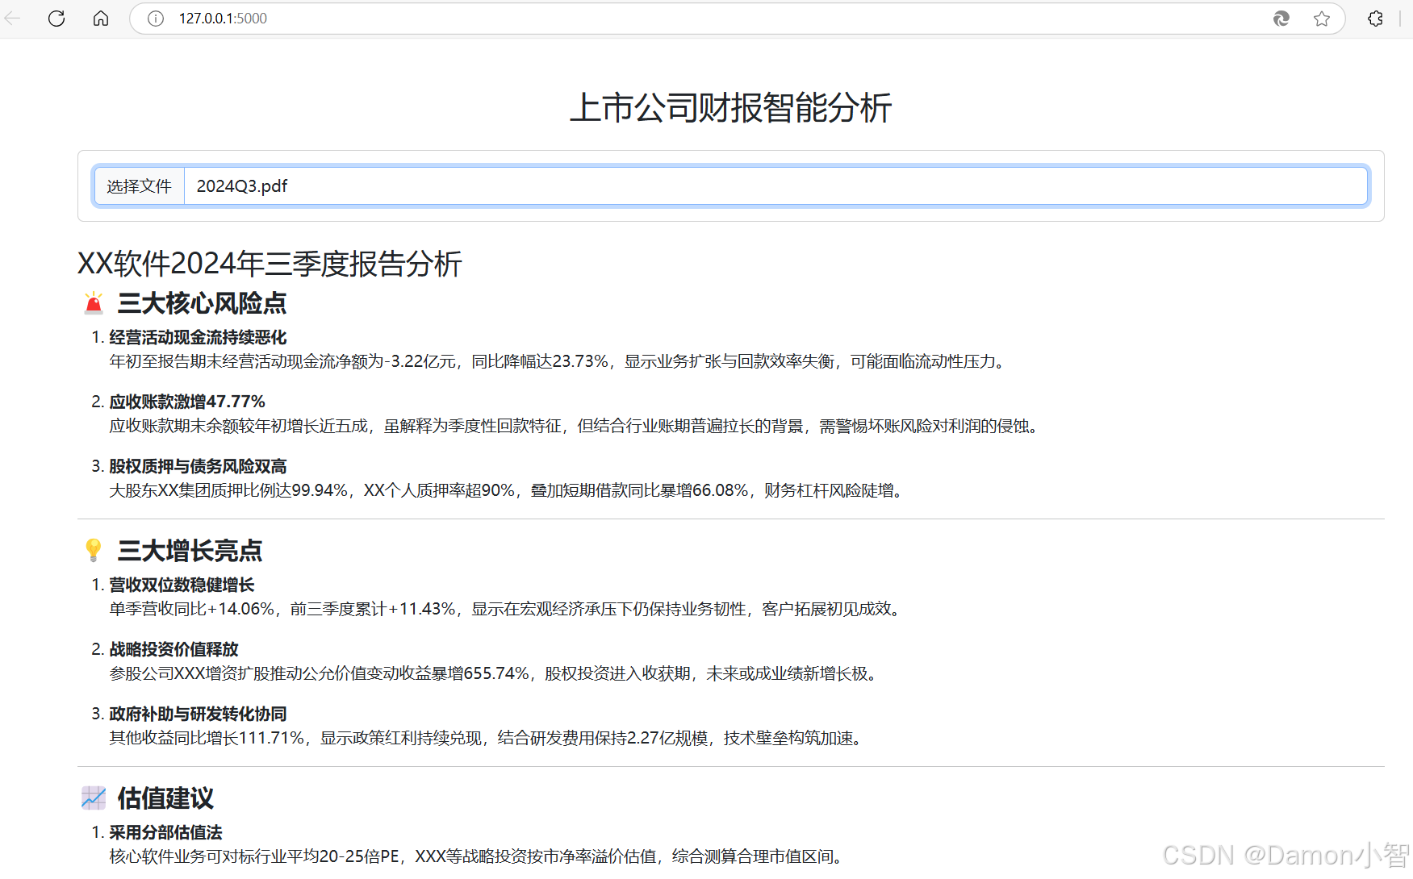1413x879 pixels.
Task: Click the 2024Q3.pdf filename field
Action: tap(241, 185)
